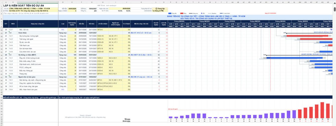The width and height of the screenshot is (336, 126).
Task: Select the "Chạy thử, nghiệm thu hệ thống" cell
Action: pyautogui.click(x=38, y=83)
